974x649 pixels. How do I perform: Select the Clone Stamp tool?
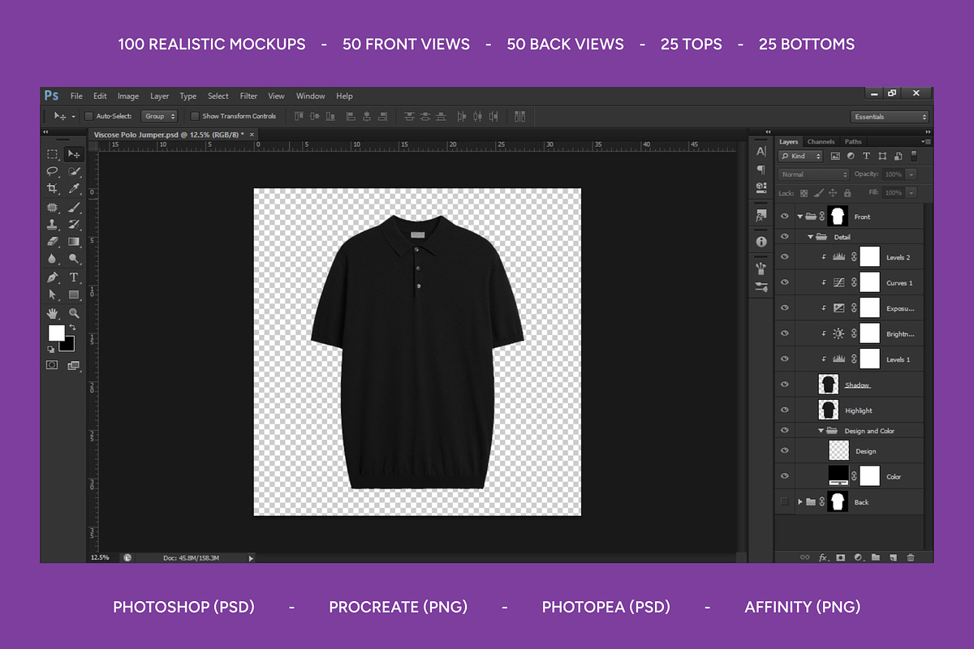(x=52, y=225)
